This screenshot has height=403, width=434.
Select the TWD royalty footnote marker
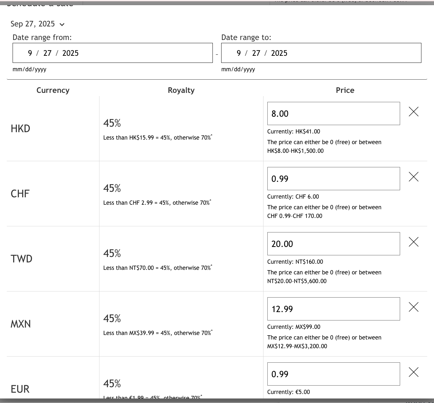[212, 266]
